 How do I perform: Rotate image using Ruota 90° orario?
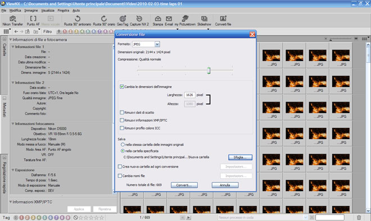click(104, 21)
